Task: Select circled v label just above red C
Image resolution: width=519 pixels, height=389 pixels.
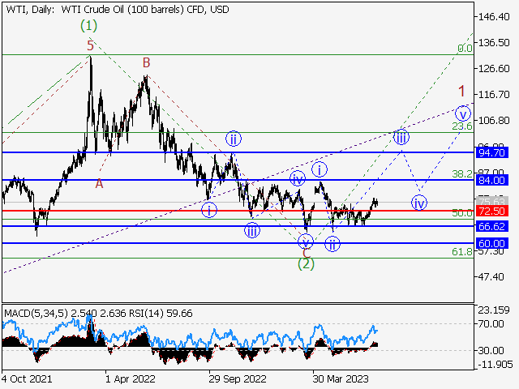Action: pyautogui.click(x=306, y=242)
